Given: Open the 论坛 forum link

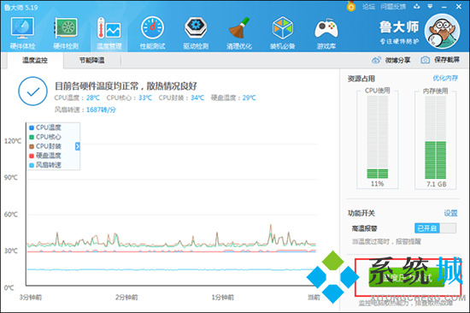Looking at the screenshot, I should click(368, 7).
